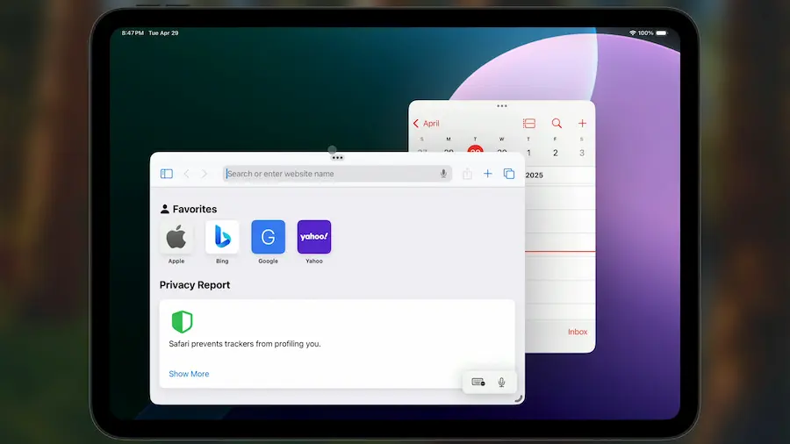Click Safari's forward arrow
Image resolution: width=790 pixels, height=444 pixels.
pyautogui.click(x=205, y=174)
